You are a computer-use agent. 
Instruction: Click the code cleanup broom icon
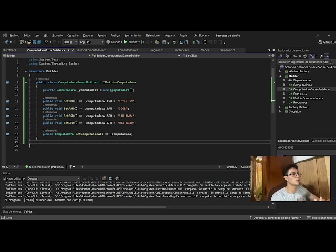(x=71, y=167)
